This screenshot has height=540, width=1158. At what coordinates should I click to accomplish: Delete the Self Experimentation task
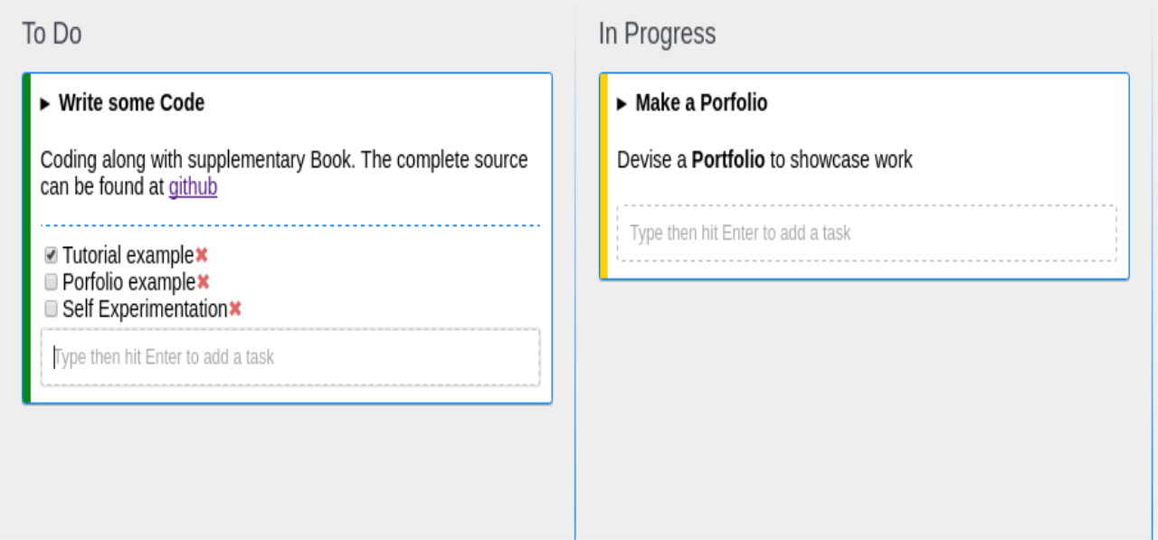tap(235, 309)
